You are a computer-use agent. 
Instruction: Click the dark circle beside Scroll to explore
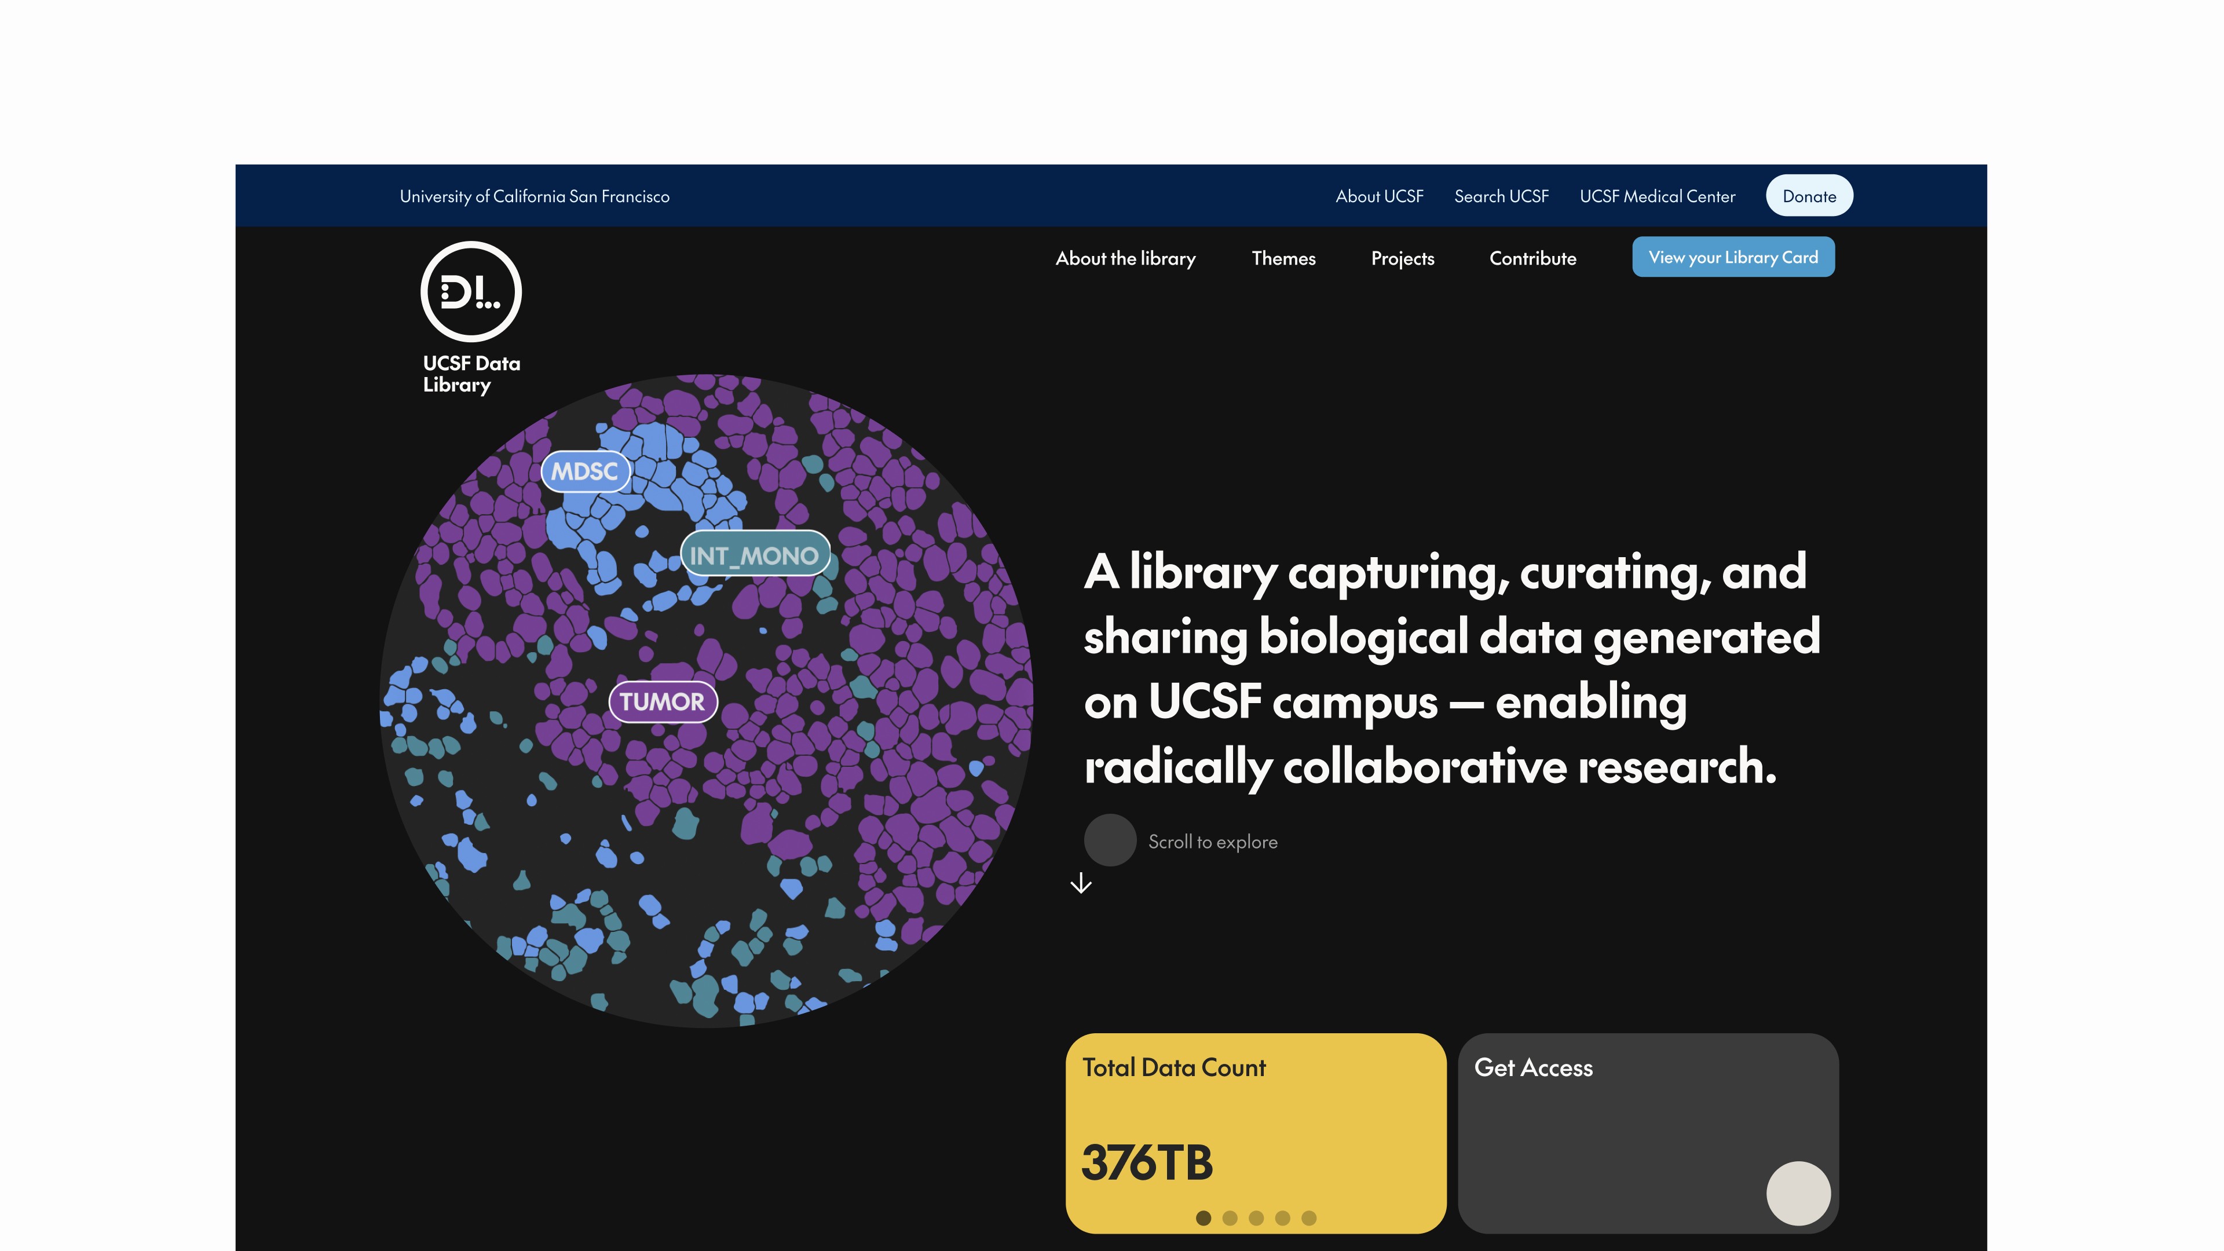point(1110,840)
